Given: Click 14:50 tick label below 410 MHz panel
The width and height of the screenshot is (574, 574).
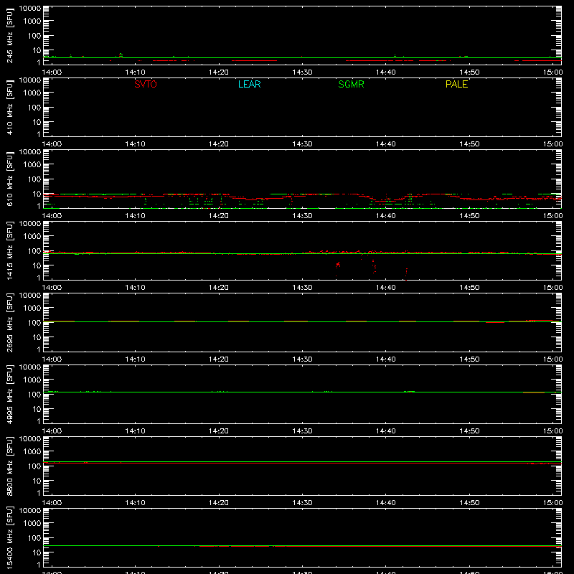Looking at the screenshot, I should [469, 144].
